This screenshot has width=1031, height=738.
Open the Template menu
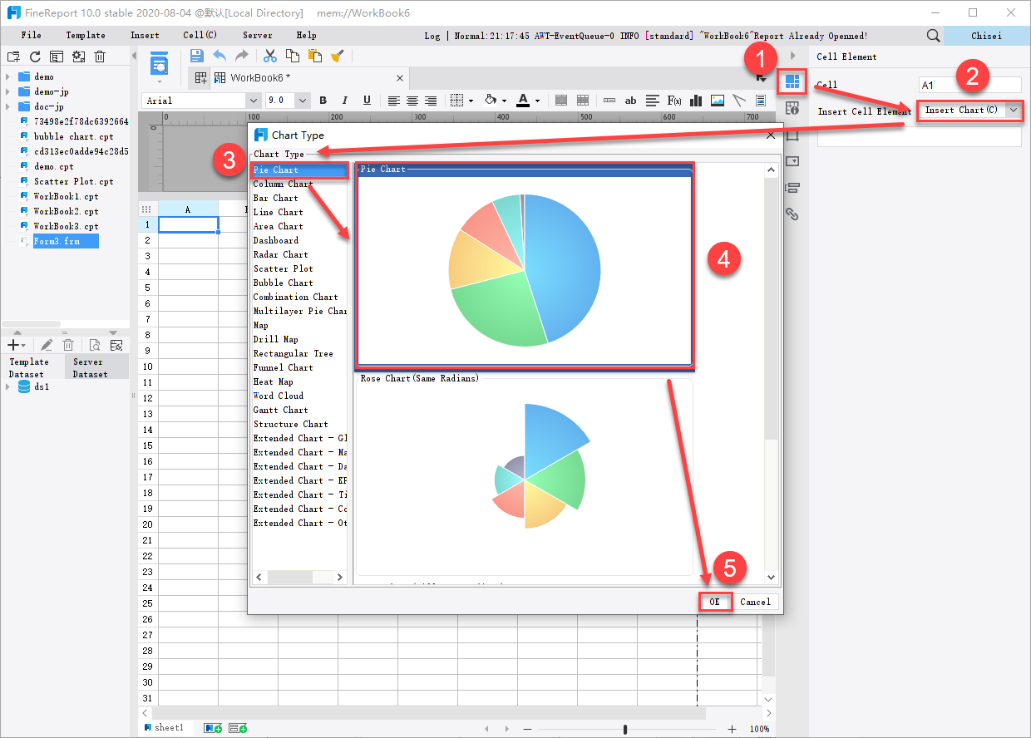[x=86, y=35]
